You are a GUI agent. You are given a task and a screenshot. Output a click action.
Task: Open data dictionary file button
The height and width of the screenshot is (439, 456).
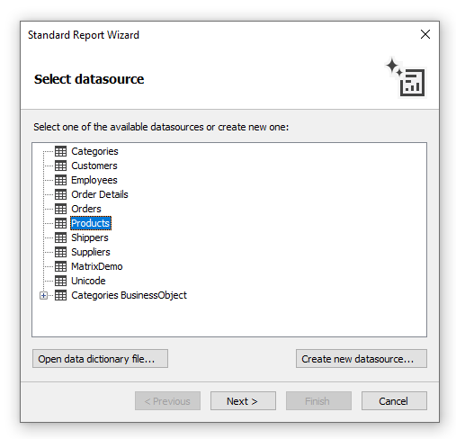[100, 359]
